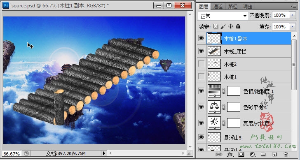The image size is (300, 160).
Task: Hide the 木桩1 副本 layer
Action: (x=201, y=38)
